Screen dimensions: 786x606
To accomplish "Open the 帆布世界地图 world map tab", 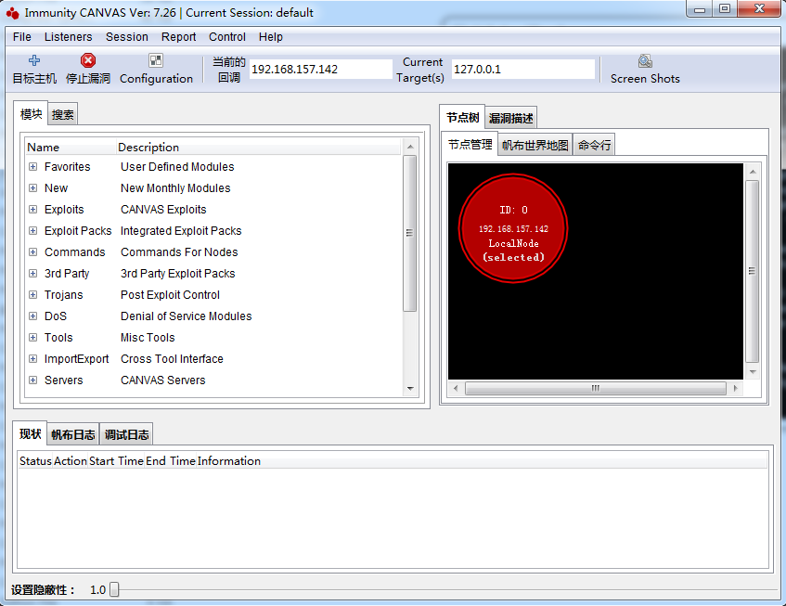I will point(535,146).
